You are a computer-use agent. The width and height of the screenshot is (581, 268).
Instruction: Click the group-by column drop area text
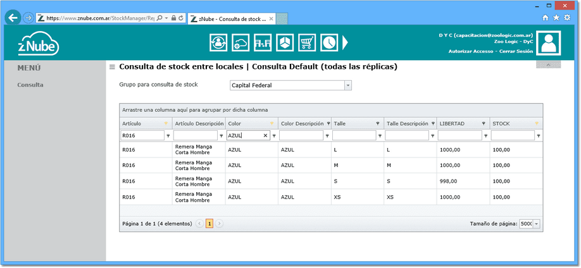(x=195, y=111)
